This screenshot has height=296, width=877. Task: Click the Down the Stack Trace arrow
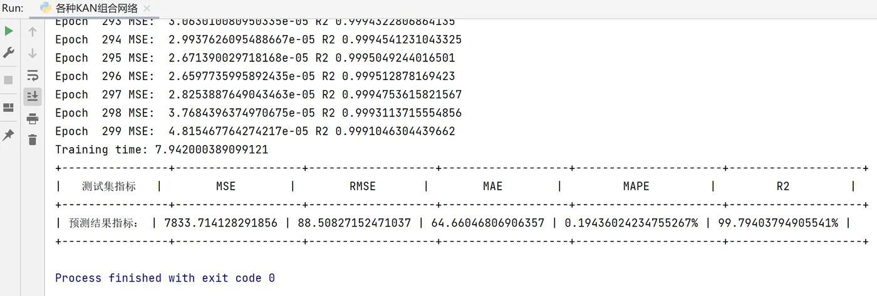point(33,53)
